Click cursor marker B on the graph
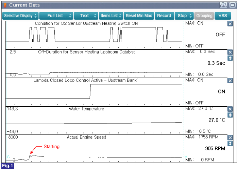The image size is (238, 170). pyautogui.click(x=186, y=156)
